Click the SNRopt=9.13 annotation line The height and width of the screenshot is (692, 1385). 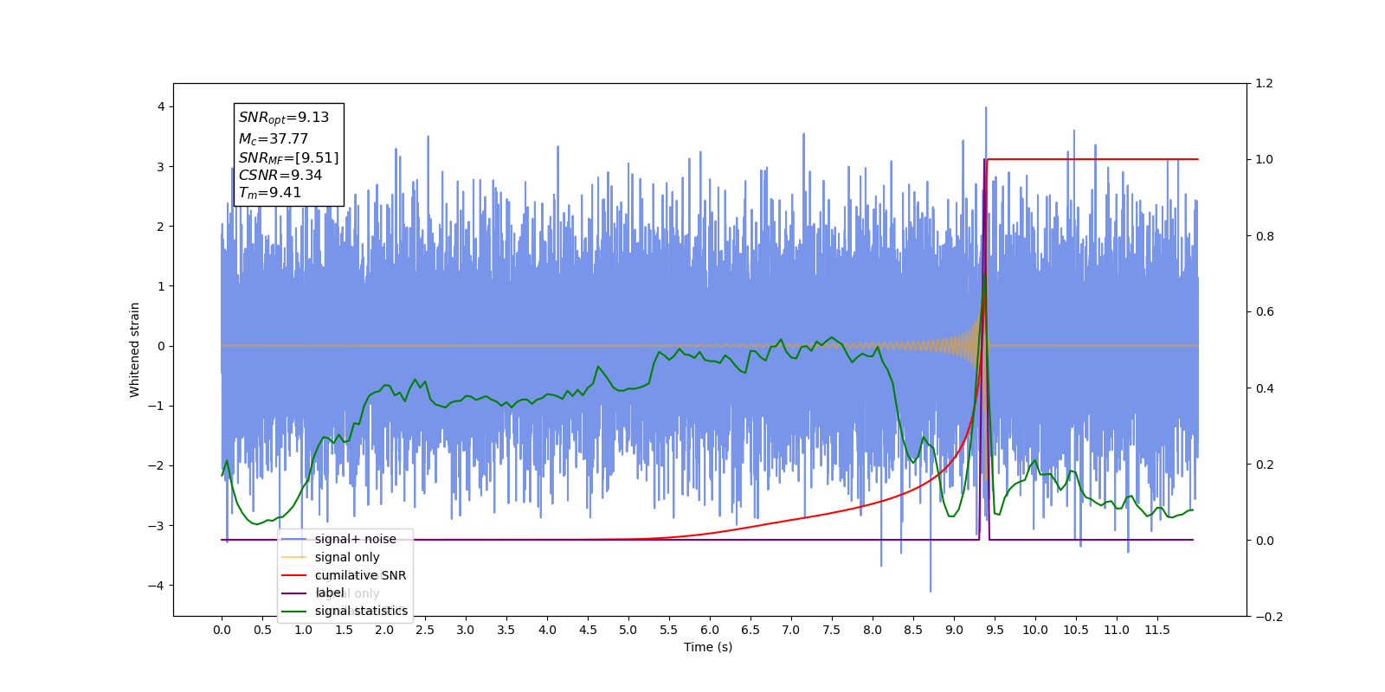pos(284,118)
